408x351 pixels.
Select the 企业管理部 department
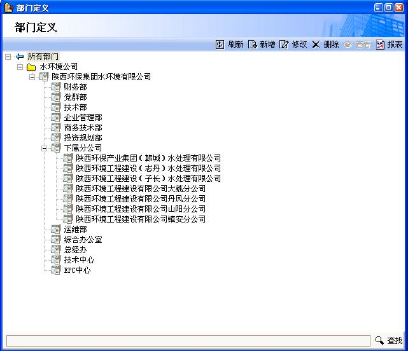coord(83,118)
